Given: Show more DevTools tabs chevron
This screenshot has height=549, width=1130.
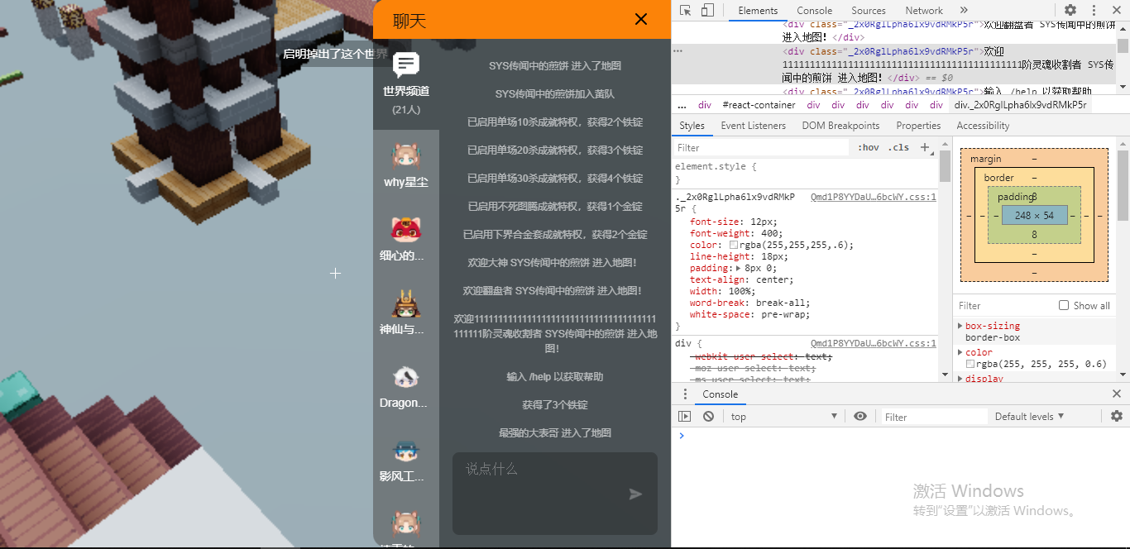Looking at the screenshot, I should (x=964, y=10).
